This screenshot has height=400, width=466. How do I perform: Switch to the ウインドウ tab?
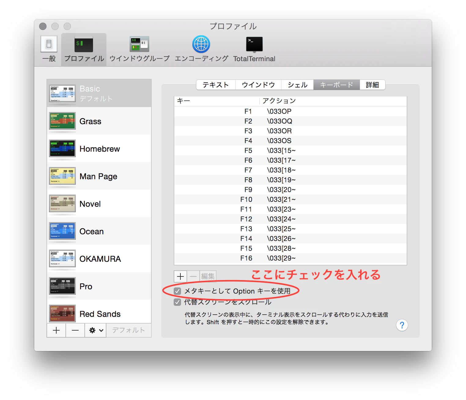(x=258, y=85)
